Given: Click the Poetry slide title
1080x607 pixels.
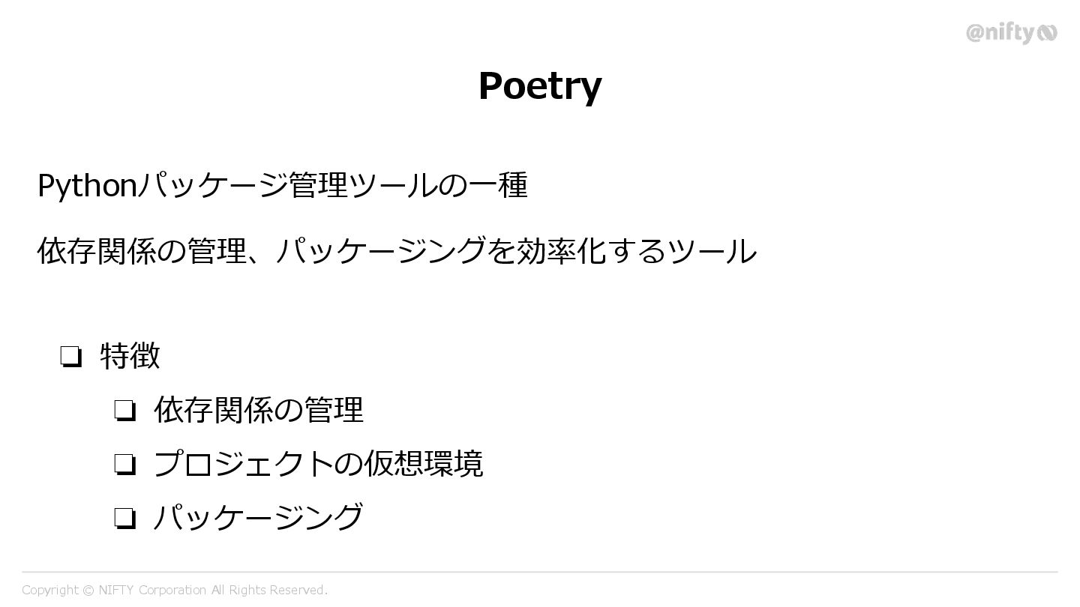Looking at the screenshot, I should pyautogui.click(x=540, y=85).
